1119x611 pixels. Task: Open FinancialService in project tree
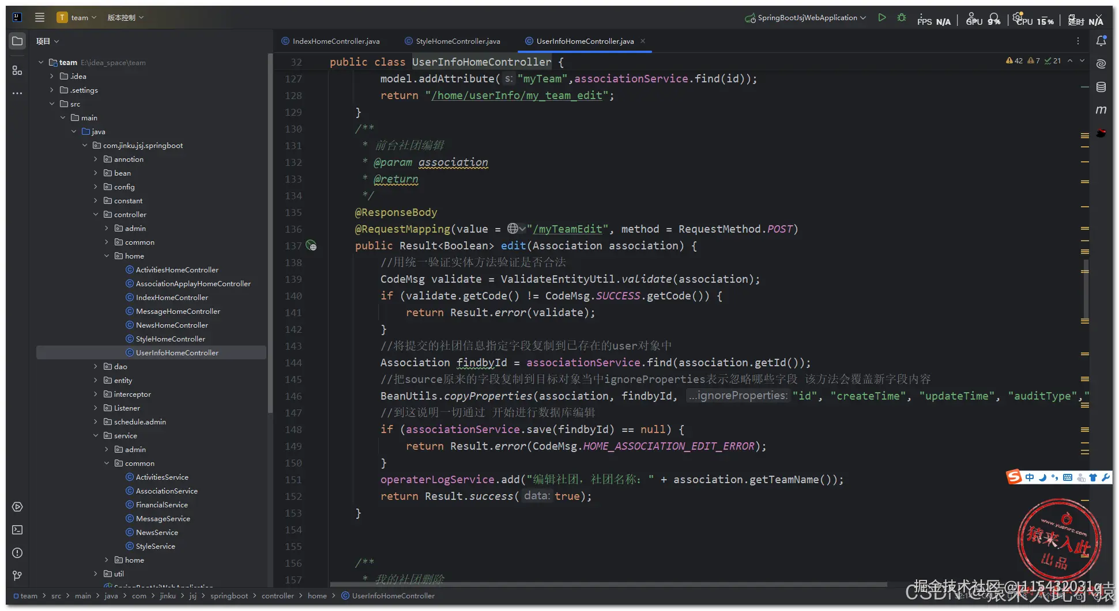(162, 504)
